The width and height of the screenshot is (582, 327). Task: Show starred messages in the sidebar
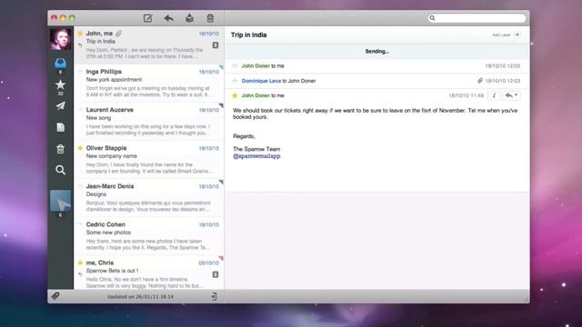pos(60,84)
